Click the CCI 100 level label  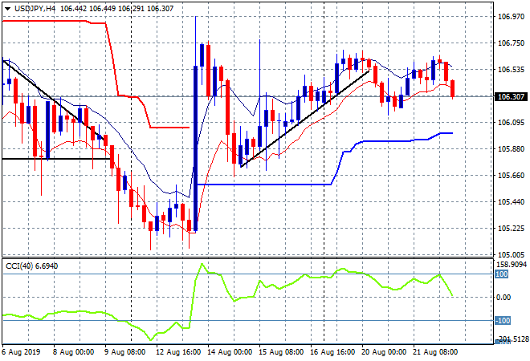[x=502, y=274]
